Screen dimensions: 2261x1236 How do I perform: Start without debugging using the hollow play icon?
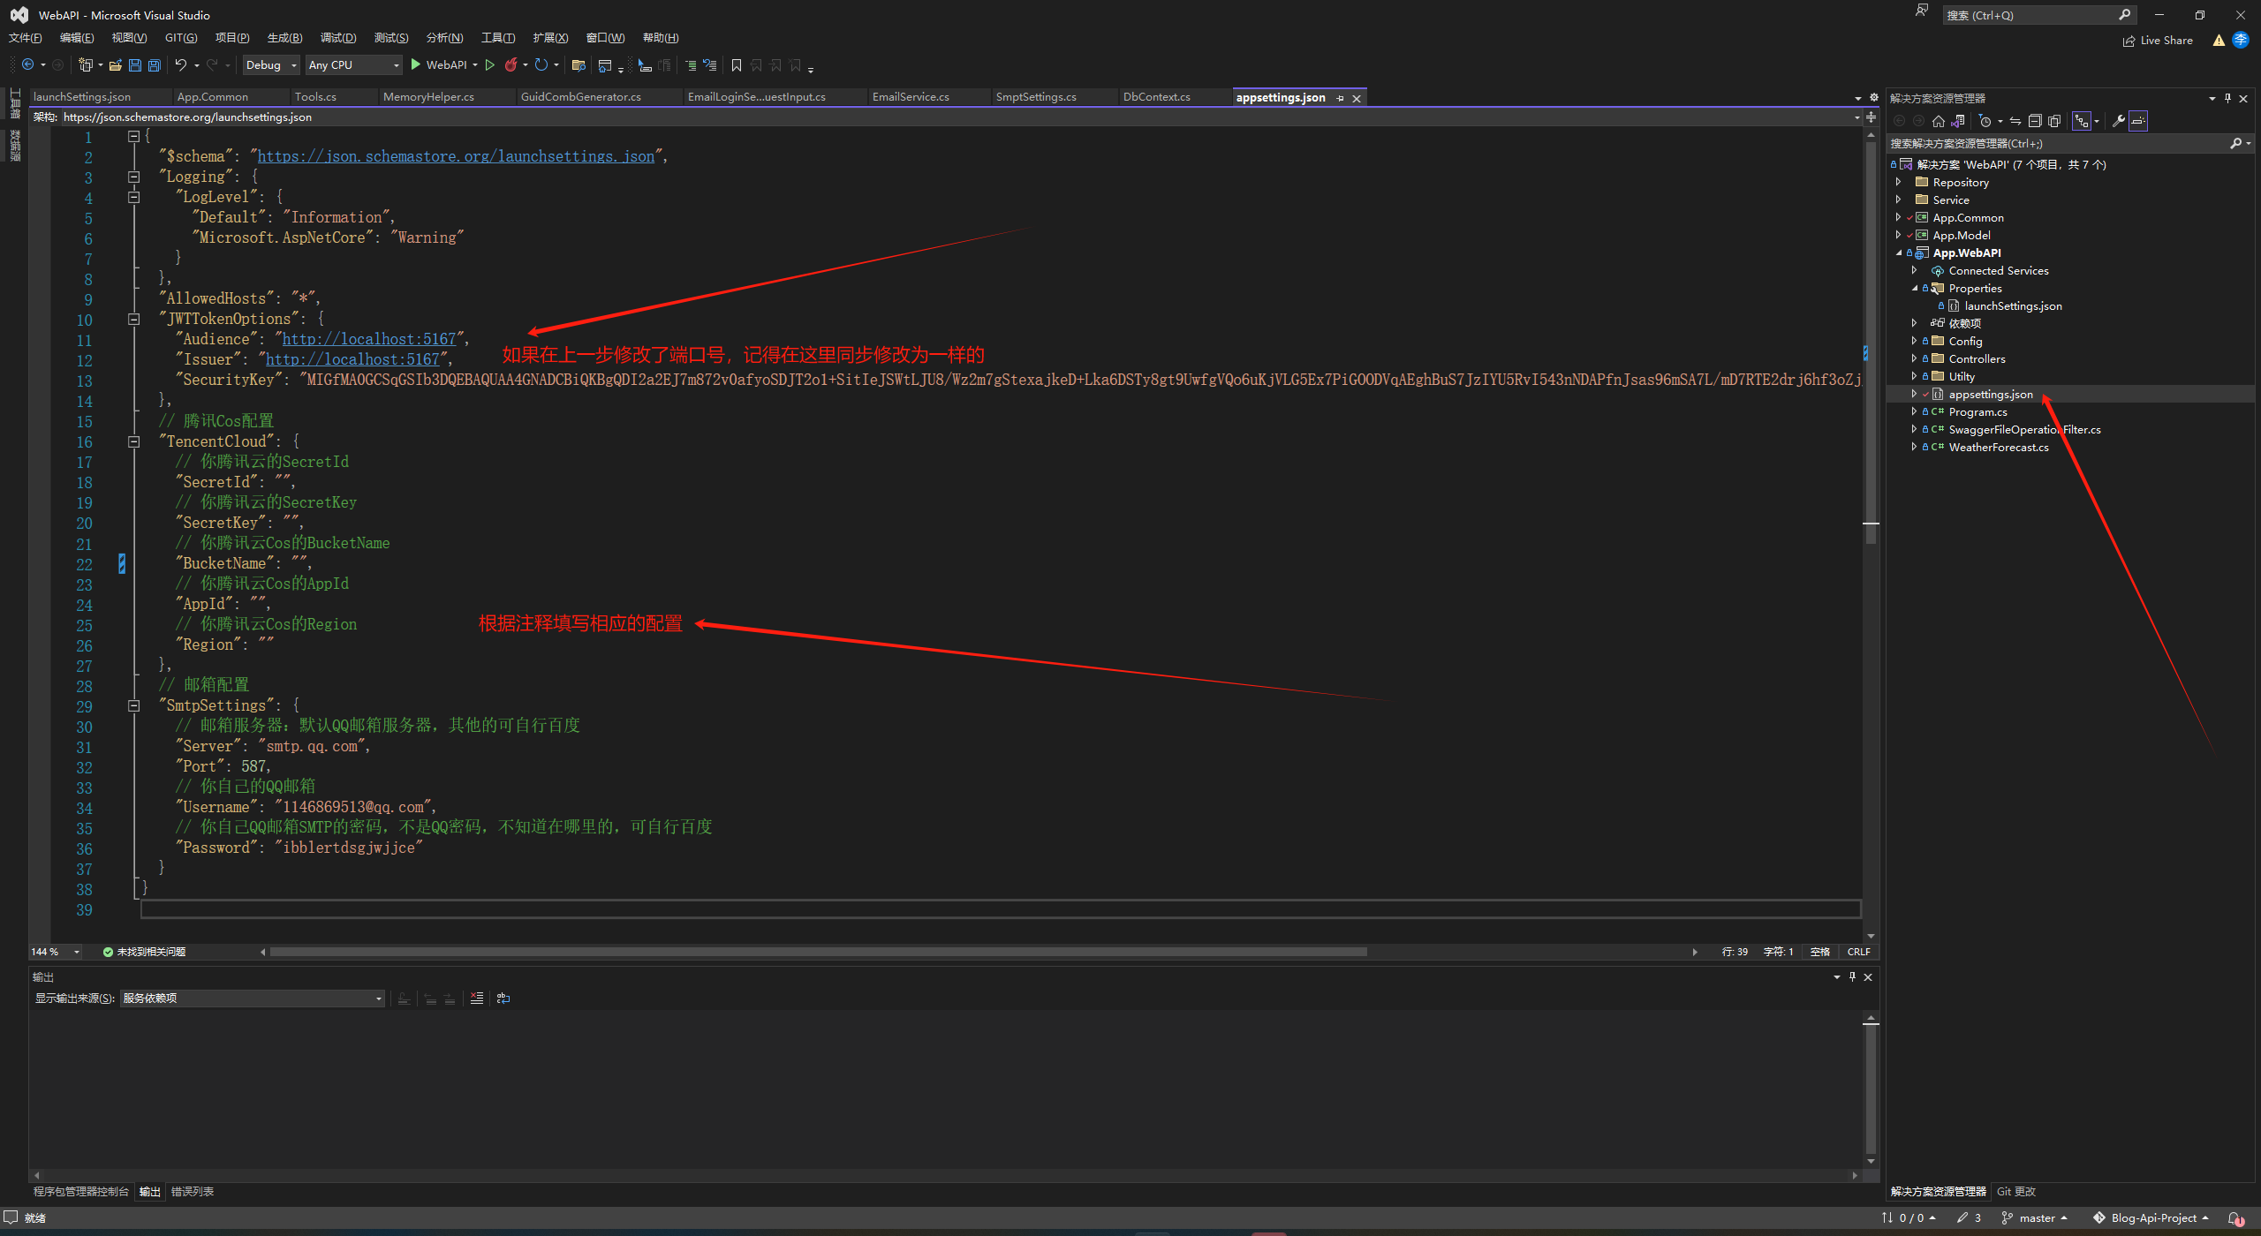click(490, 64)
